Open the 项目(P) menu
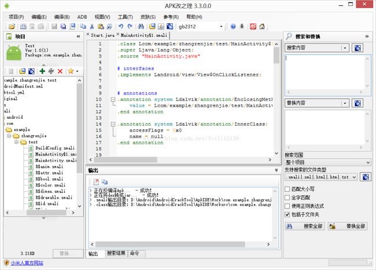Screen dimensions: 376x270 tap(16, 17)
